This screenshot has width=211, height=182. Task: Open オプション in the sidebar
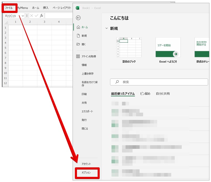coord(86,173)
